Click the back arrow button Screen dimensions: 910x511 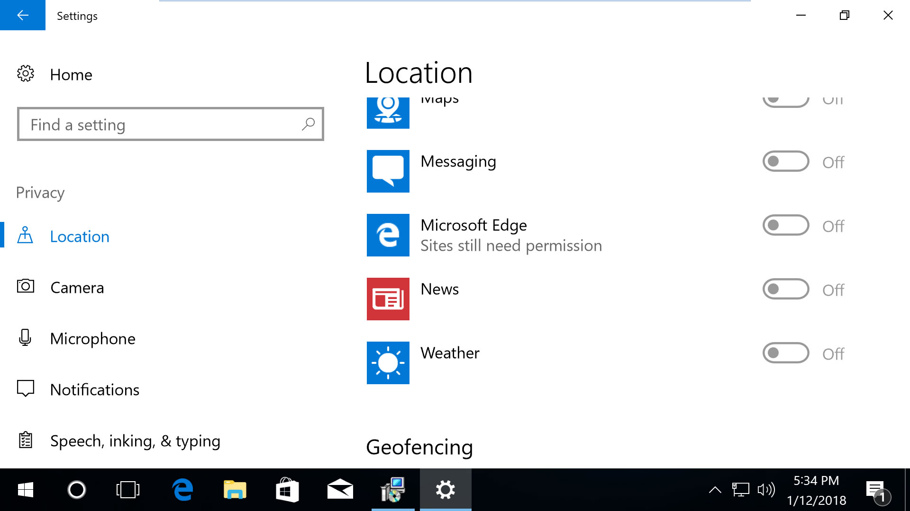[x=22, y=15]
